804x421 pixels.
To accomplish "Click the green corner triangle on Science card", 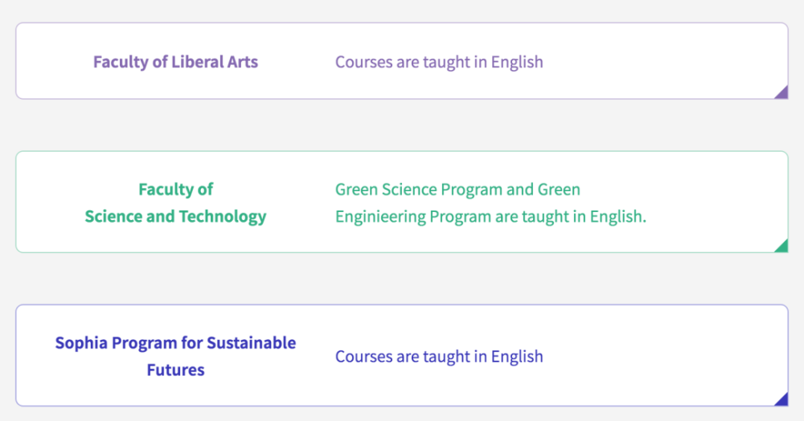I will 782,247.
